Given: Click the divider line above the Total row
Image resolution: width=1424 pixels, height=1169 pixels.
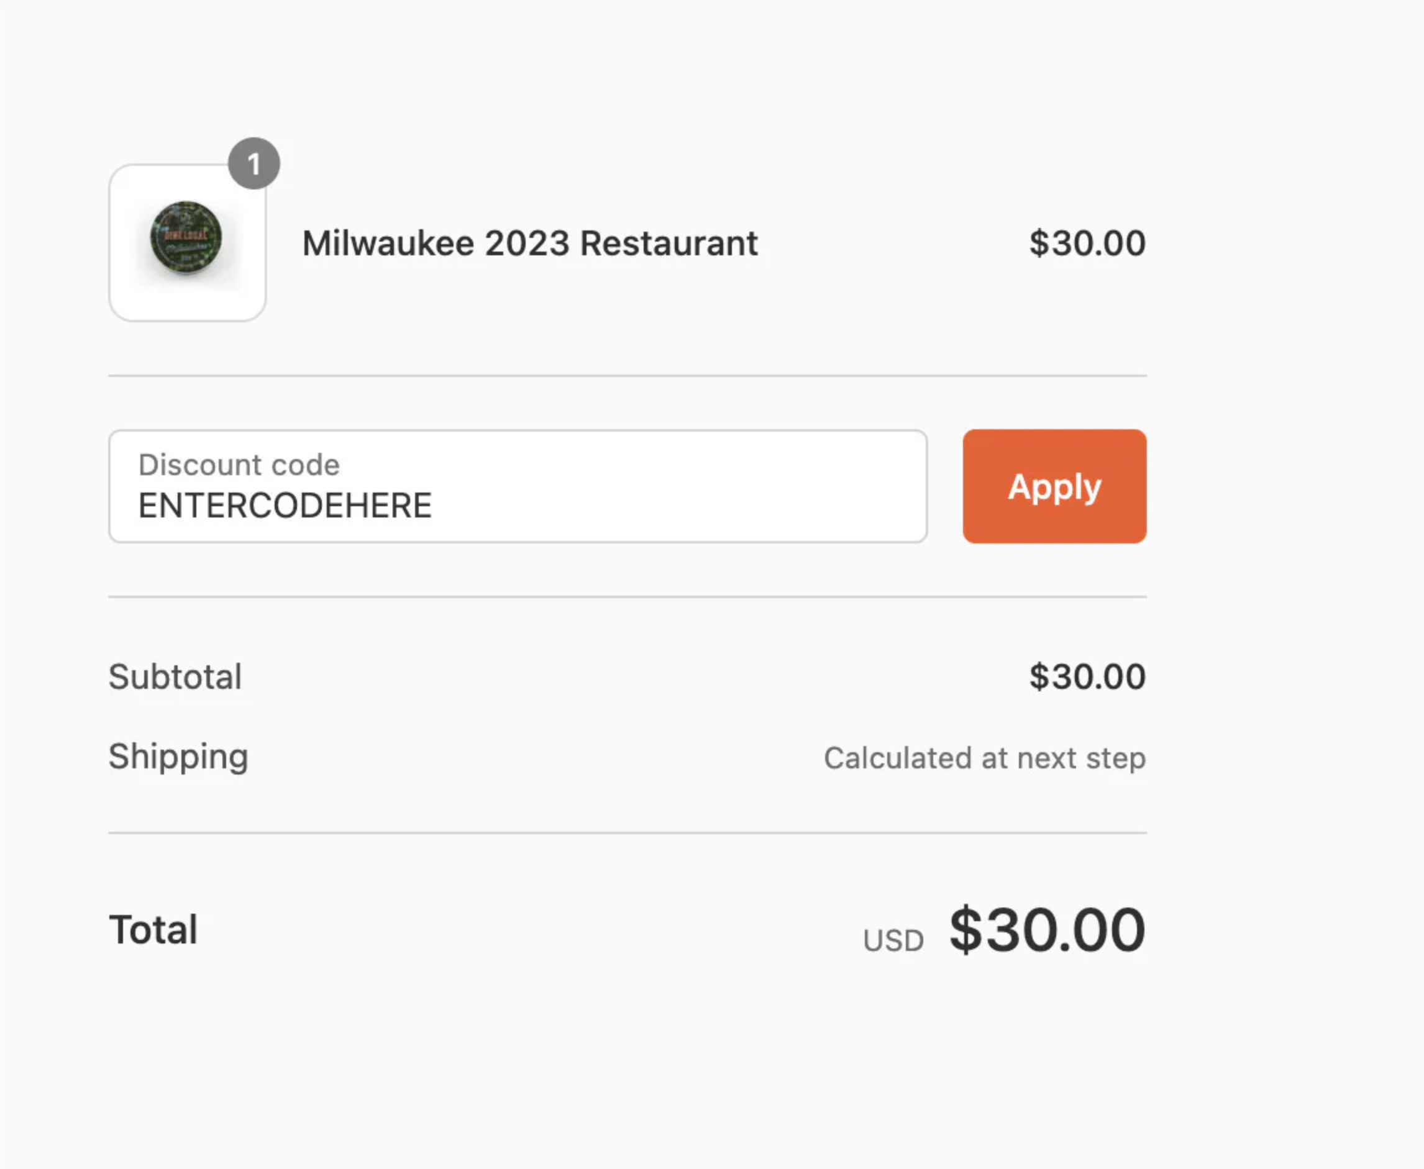Looking at the screenshot, I should [626, 833].
